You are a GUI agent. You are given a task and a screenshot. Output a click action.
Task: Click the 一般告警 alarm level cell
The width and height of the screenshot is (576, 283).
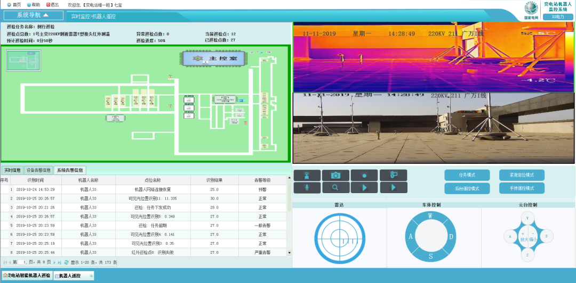coord(262,226)
